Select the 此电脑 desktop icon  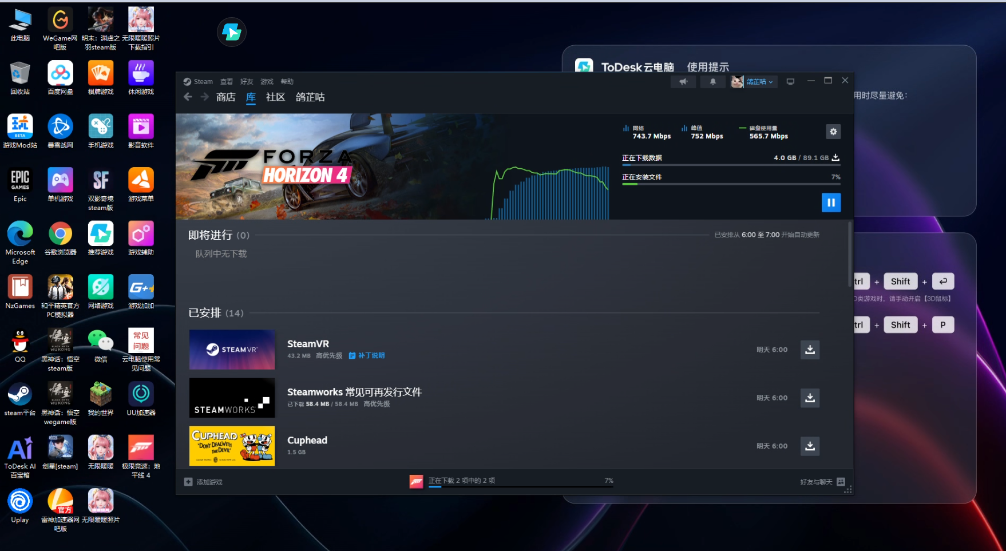(x=20, y=25)
